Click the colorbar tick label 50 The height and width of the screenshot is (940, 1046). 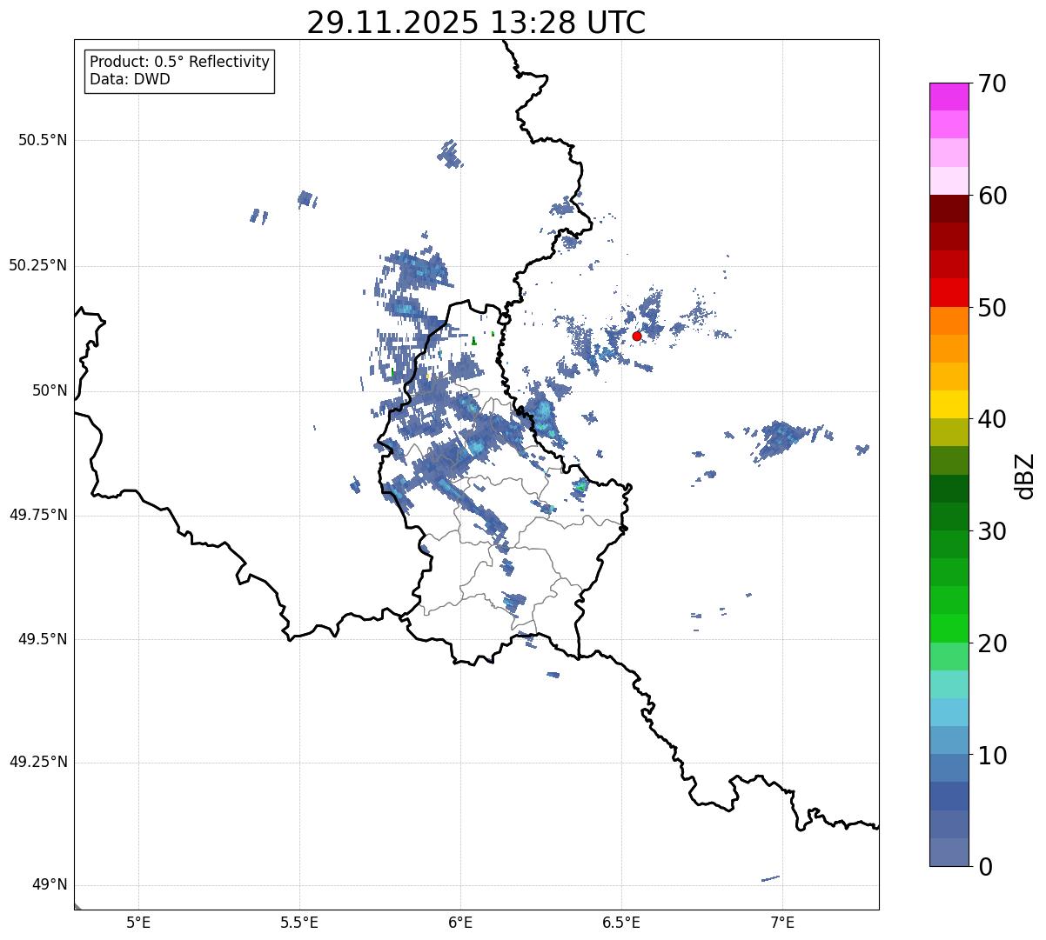tap(993, 308)
